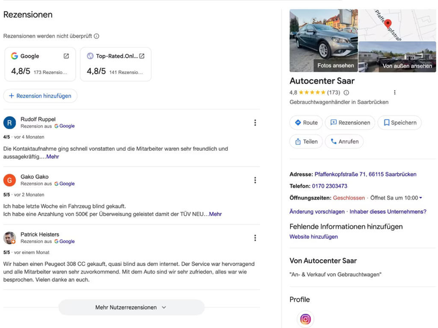Open Google reviews external link icon
Viewport: 438px width, 328px height.
point(66,56)
